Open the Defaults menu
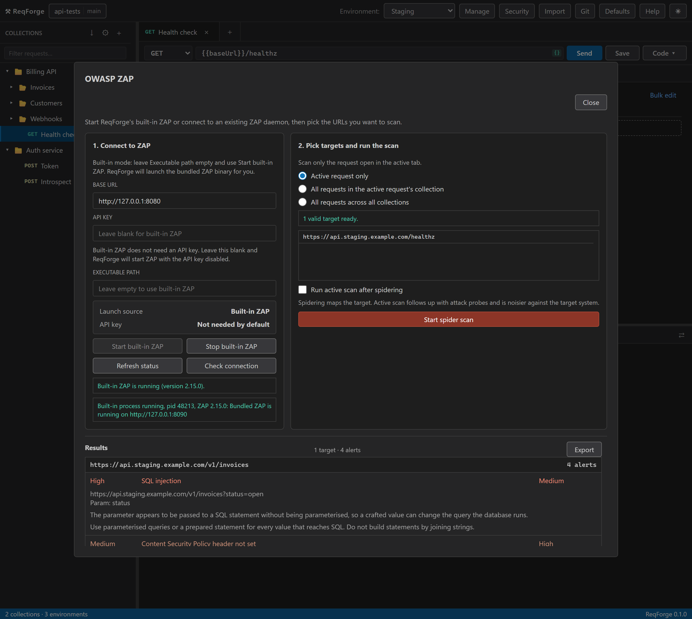The width and height of the screenshot is (692, 619). coord(617,11)
